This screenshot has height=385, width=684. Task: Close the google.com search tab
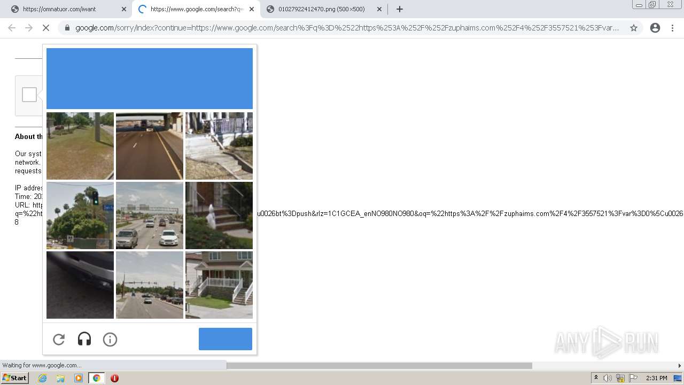[x=252, y=9]
